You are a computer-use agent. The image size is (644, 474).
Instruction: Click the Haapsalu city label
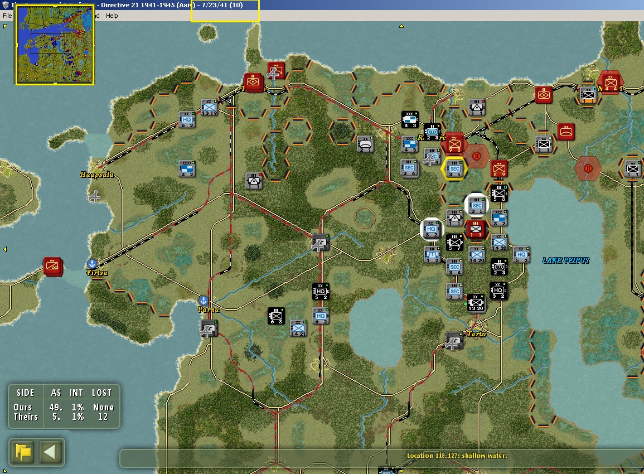click(x=96, y=175)
